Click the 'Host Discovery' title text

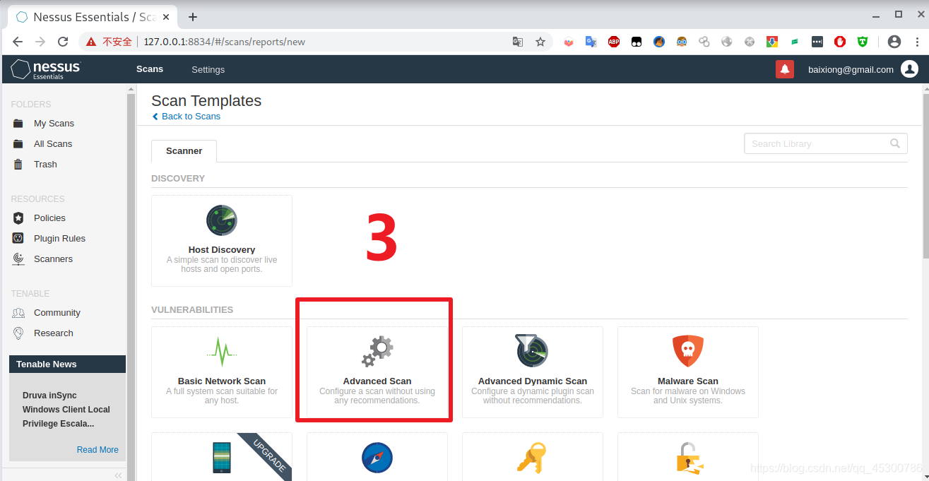(222, 250)
